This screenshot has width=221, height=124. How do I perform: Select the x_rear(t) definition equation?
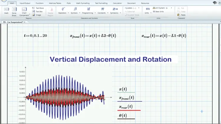pyautogui.click(x=164, y=36)
